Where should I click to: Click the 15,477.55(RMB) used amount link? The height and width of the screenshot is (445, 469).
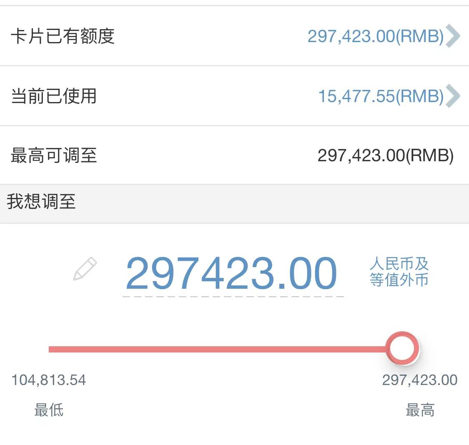381,96
